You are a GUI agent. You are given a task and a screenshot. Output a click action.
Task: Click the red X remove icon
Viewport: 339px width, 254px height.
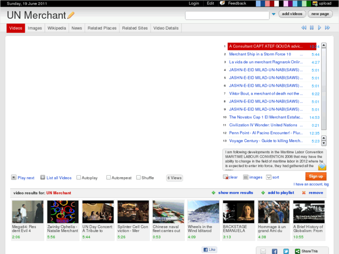coord(304,192)
